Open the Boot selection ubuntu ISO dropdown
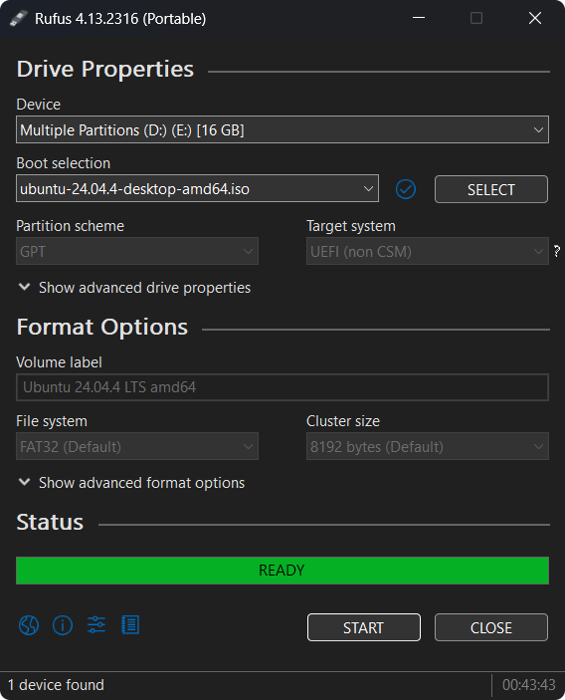 click(197, 189)
